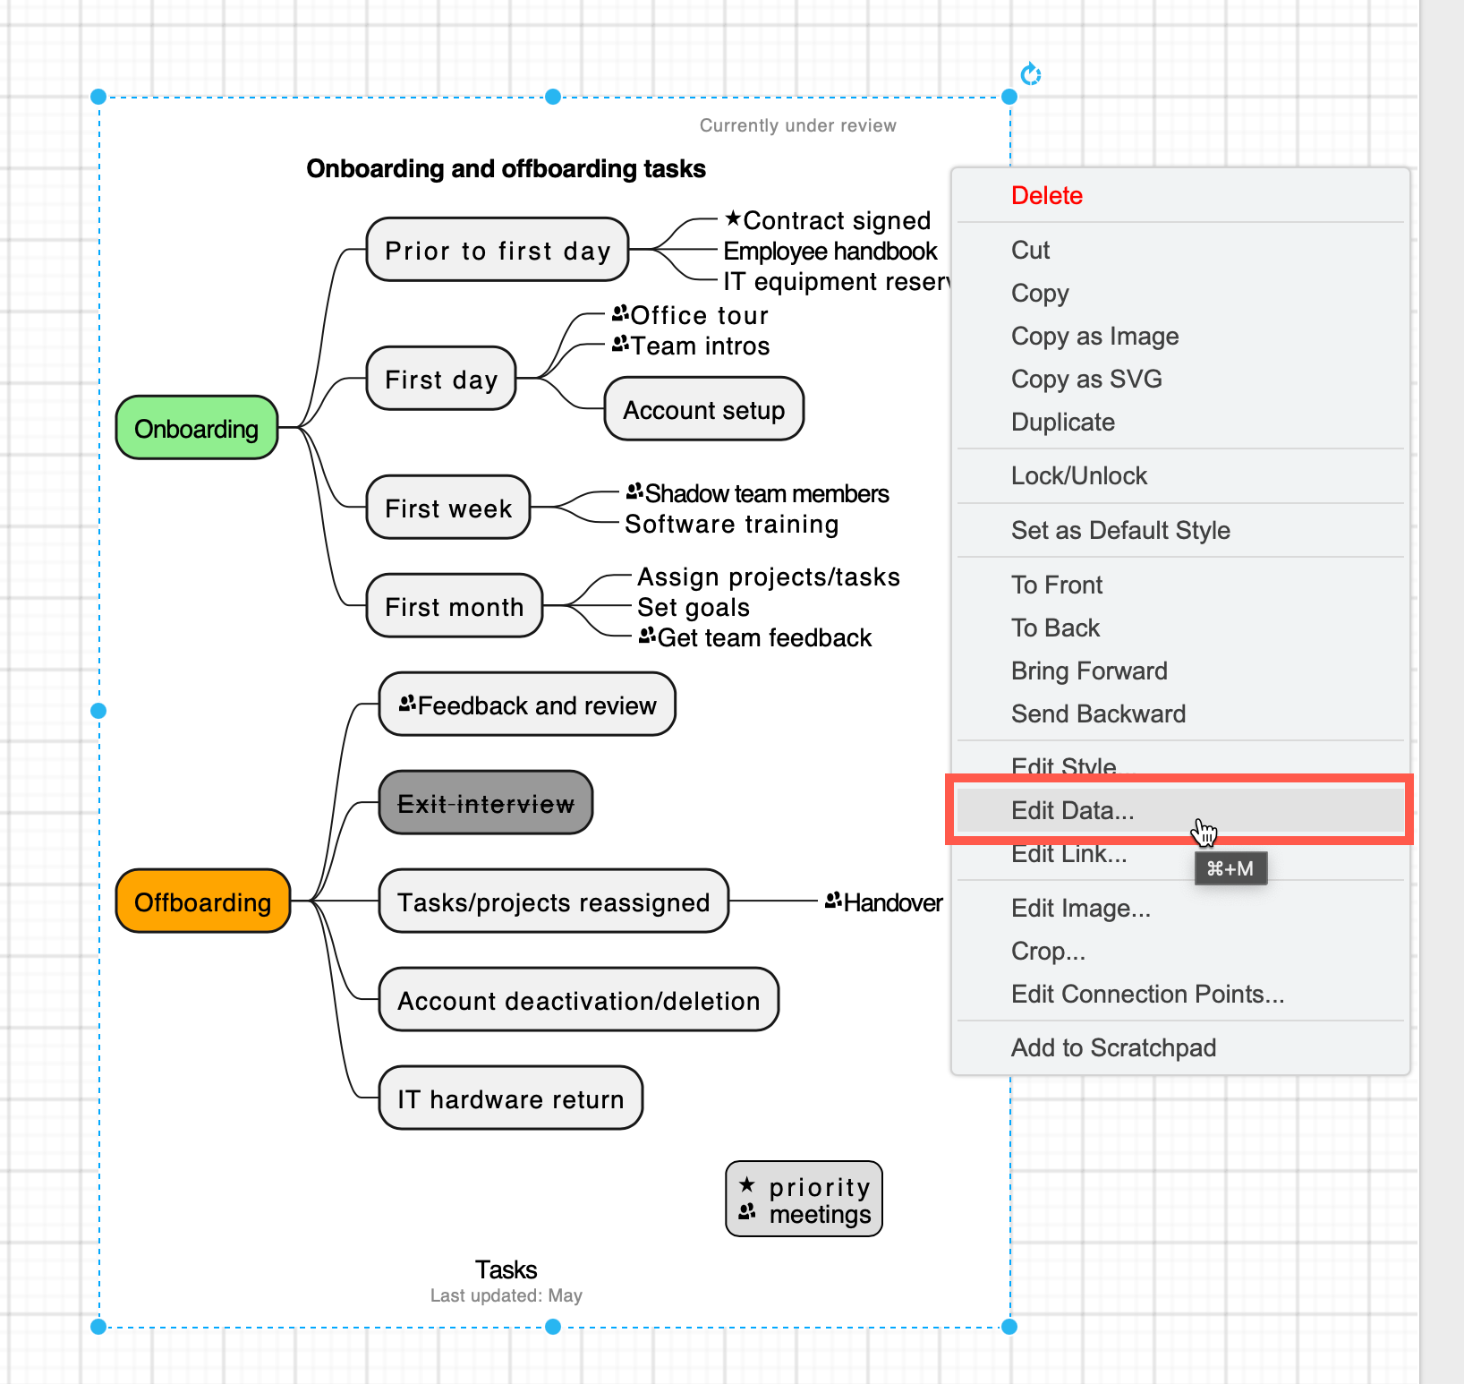Screen dimensions: 1464x1384
Task: Click the left-middle selection handle
Action: point(98,711)
